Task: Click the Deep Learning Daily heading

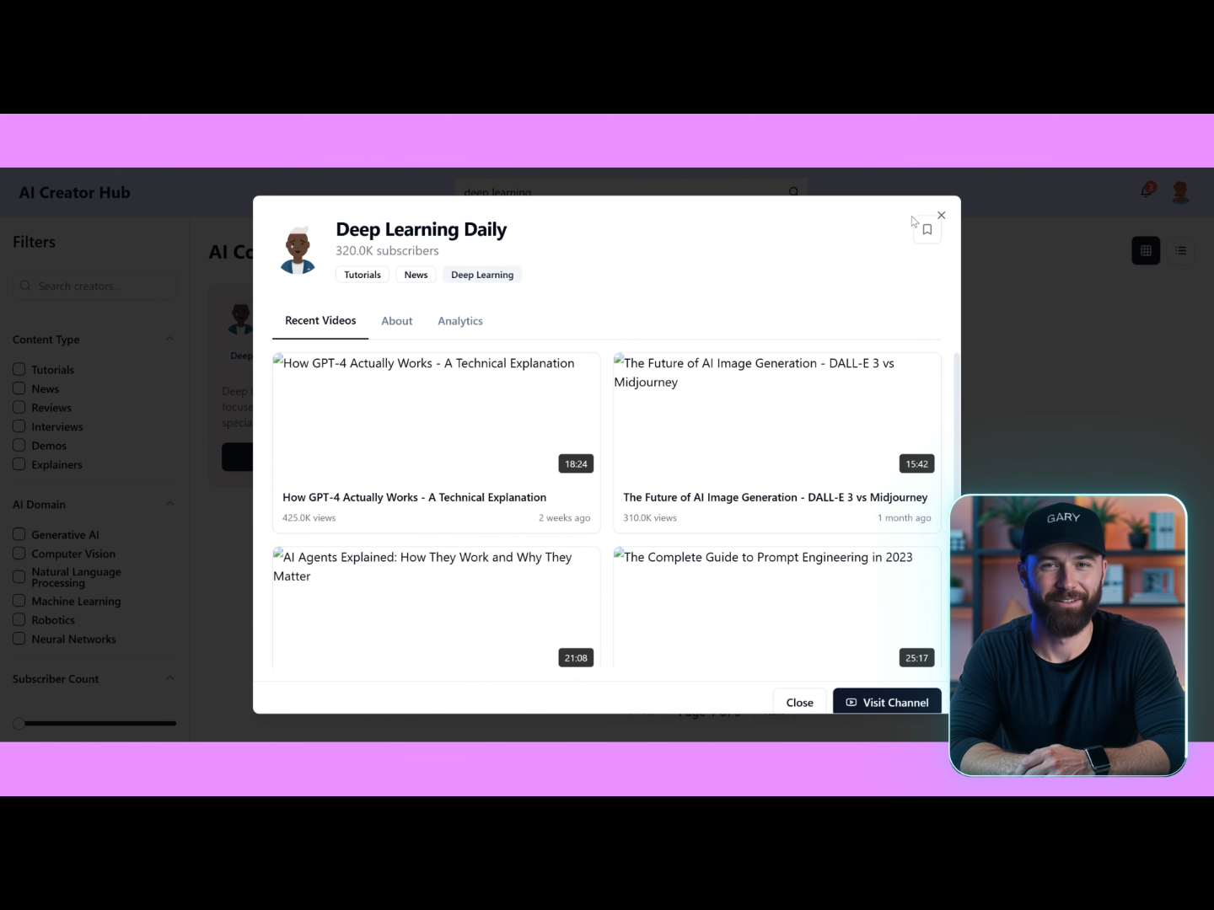Action: [x=422, y=229]
